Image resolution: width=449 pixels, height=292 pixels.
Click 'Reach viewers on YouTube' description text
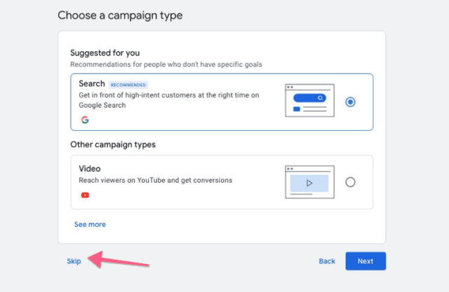156,180
